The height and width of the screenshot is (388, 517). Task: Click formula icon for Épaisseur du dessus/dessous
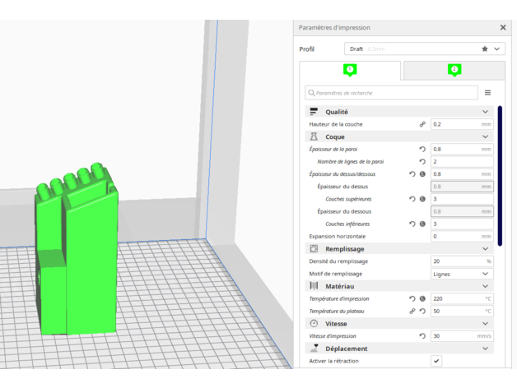pos(422,174)
